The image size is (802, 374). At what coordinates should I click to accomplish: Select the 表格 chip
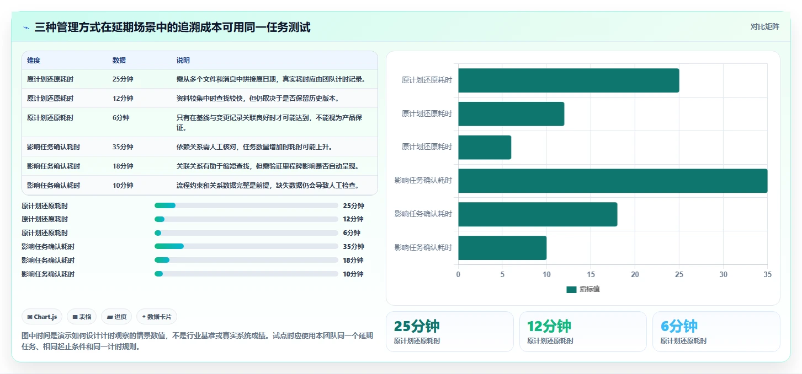point(82,317)
